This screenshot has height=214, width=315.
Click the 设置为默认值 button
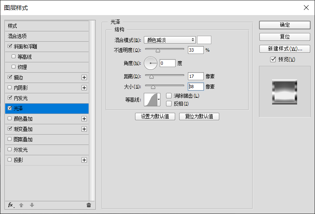155,116
